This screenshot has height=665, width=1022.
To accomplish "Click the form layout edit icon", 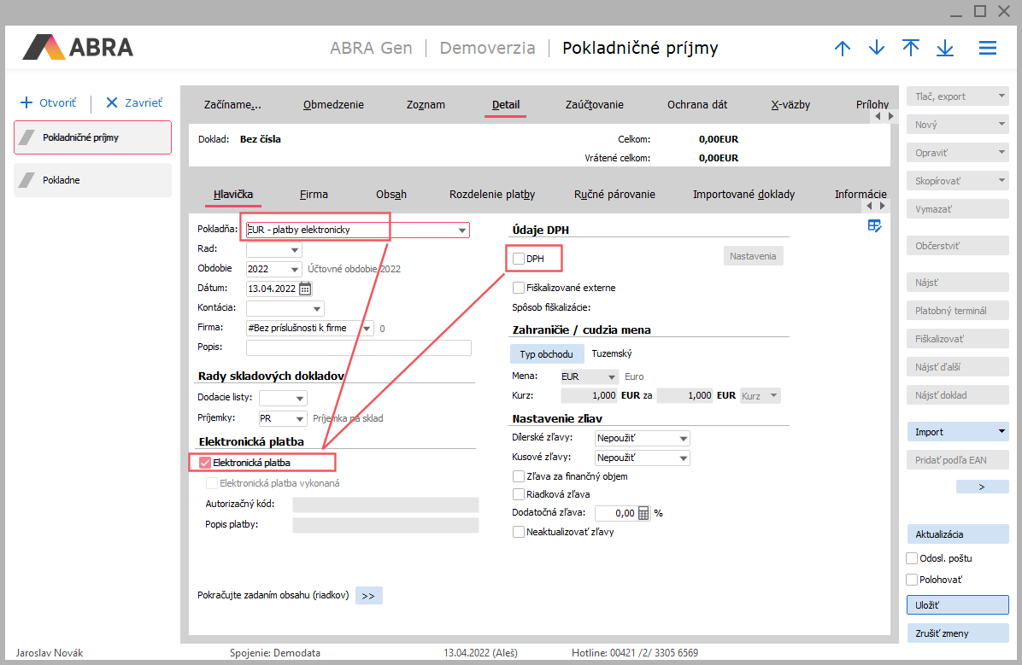I will pos(874,226).
